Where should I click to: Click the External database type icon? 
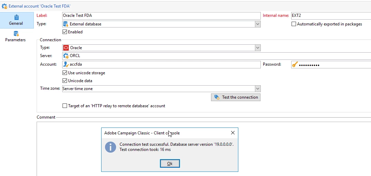click(66, 24)
